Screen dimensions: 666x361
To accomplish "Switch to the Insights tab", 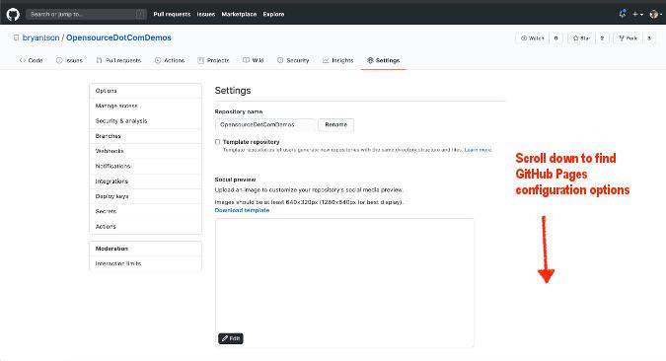I will tap(338, 60).
